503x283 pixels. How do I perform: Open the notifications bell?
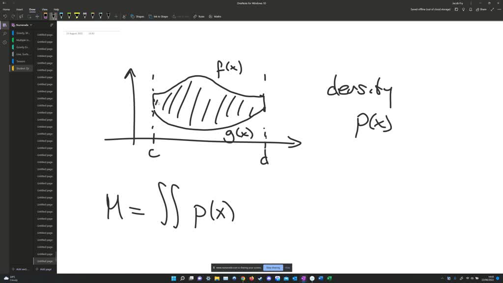pos(470,9)
